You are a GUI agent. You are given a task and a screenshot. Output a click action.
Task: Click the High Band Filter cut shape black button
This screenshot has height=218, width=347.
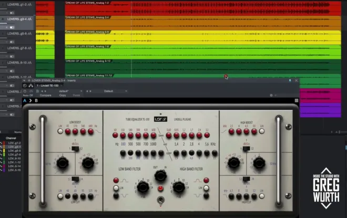click(x=206, y=195)
